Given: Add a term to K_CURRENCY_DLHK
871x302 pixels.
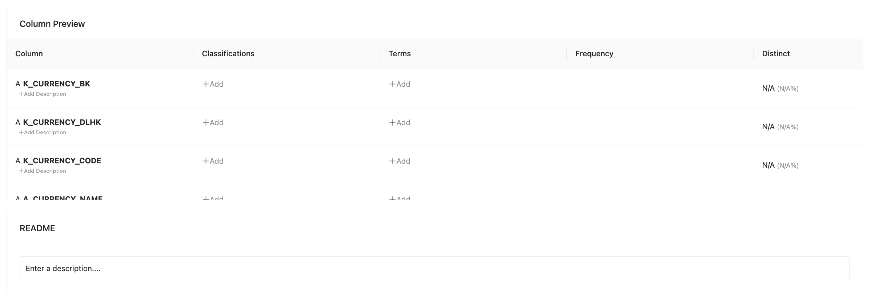Looking at the screenshot, I should point(400,123).
